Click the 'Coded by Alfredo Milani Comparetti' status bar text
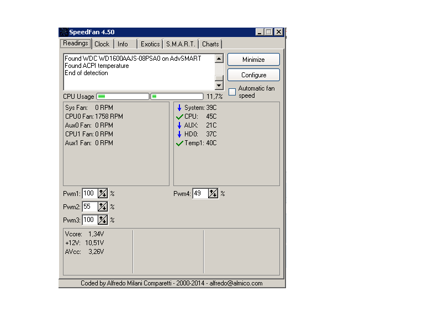424x318 pixels. point(172,283)
